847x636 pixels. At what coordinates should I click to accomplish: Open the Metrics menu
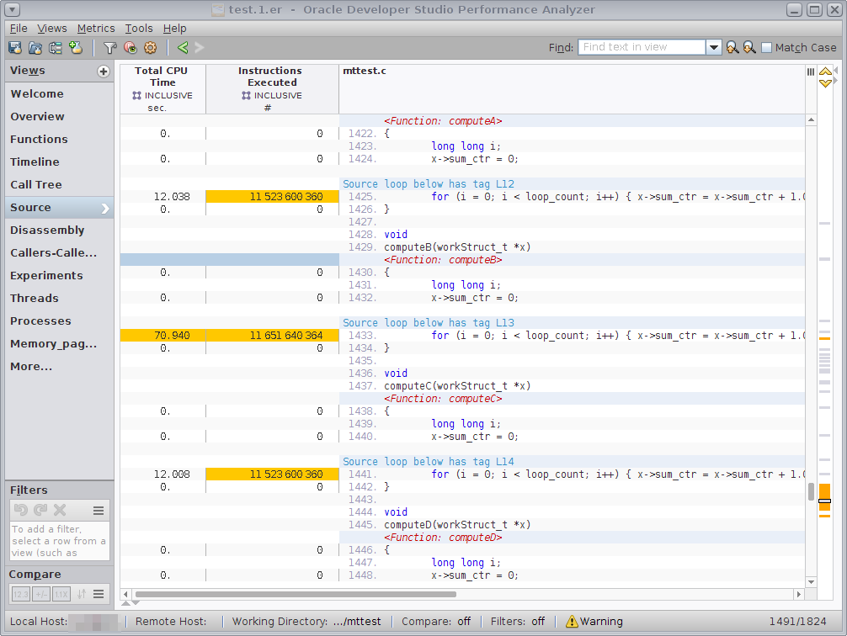point(96,29)
